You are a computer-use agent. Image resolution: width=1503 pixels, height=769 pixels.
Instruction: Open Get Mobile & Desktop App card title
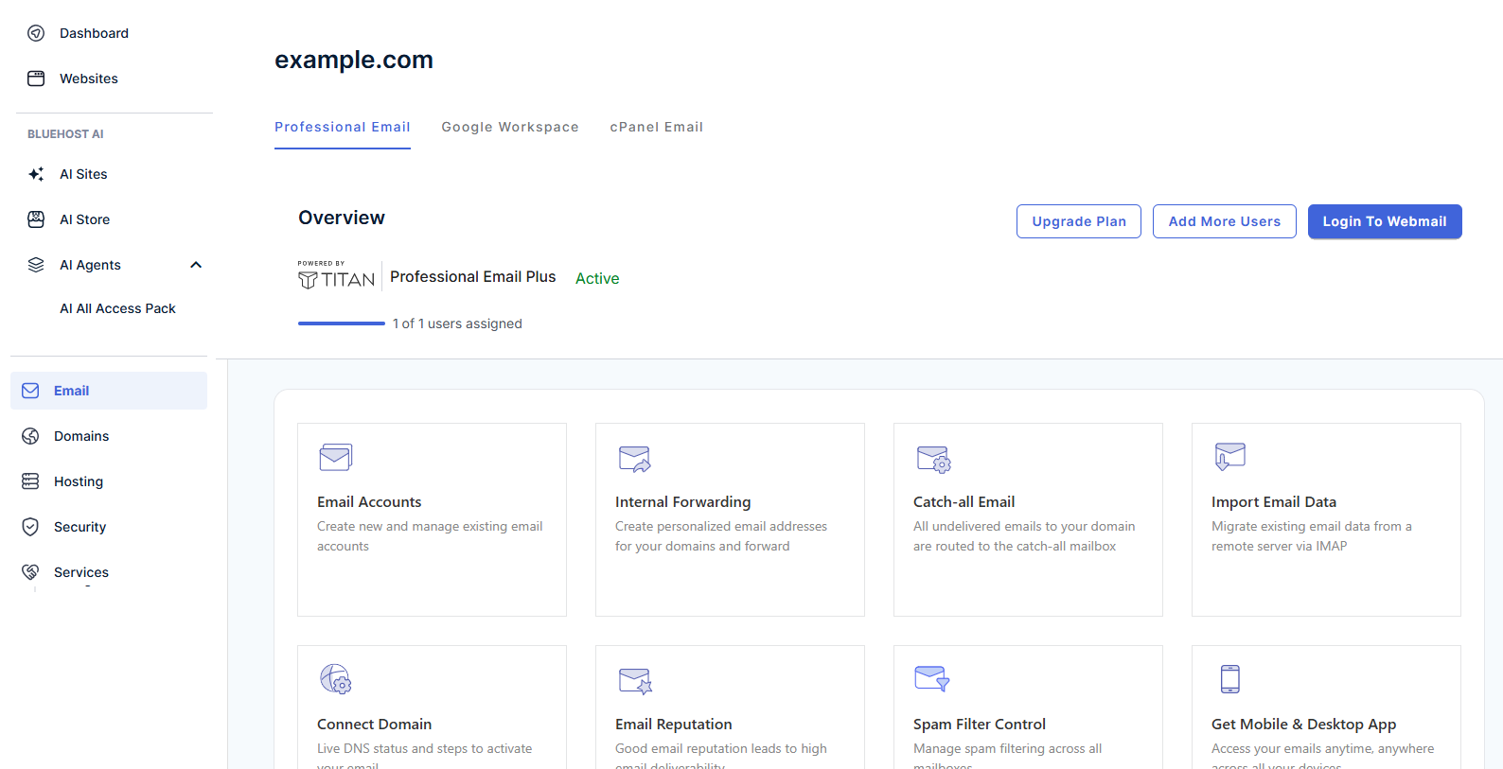pyautogui.click(x=1304, y=725)
